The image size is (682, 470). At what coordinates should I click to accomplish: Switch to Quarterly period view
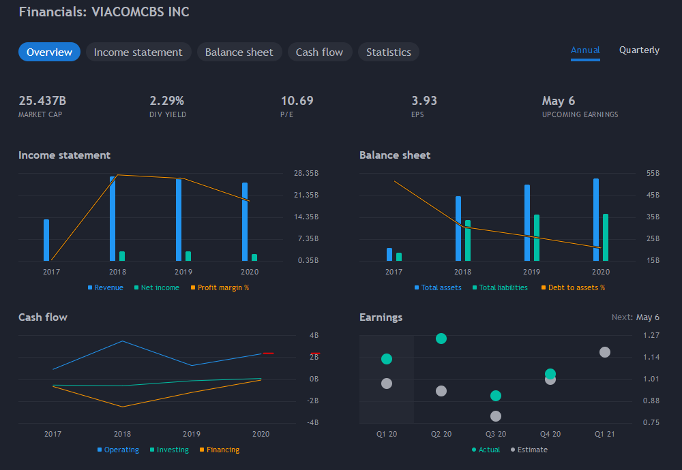pyautogui.click(x=639, y=50)
